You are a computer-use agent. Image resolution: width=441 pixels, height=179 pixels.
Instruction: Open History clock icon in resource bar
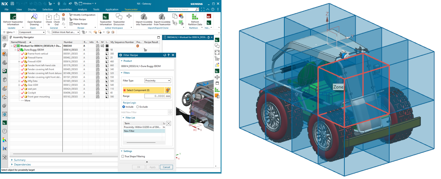tap(4, 131)
